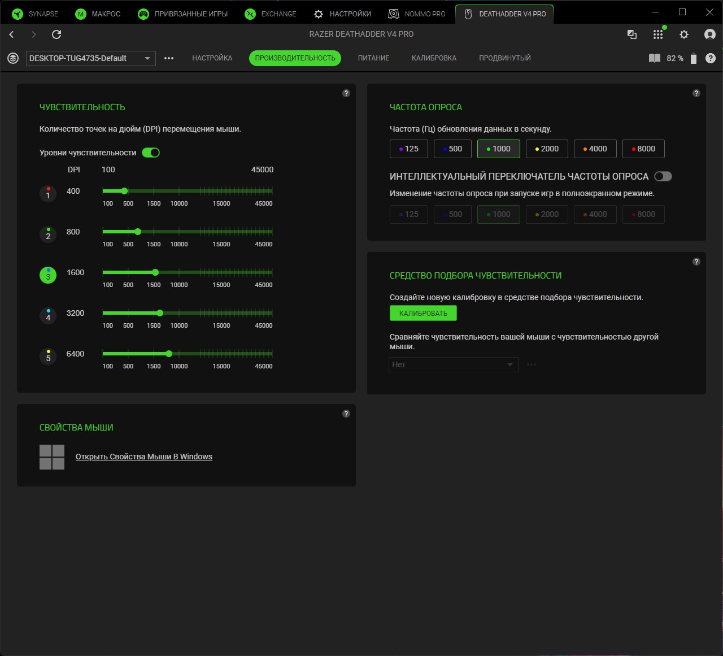Expand the Нет mouse comparison dropdown
The image size is (723, 656).
454,365
